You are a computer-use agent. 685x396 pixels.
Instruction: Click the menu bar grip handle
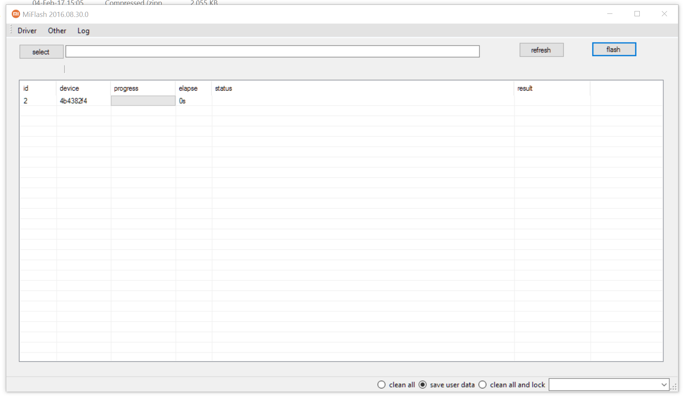[x=11, y=30]
